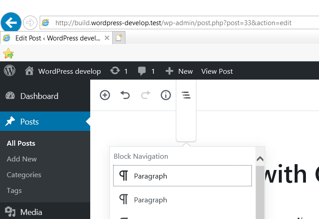Open the New menu in admin bar
Viewport: 319px width, 219px height.
tap(185, 71)
